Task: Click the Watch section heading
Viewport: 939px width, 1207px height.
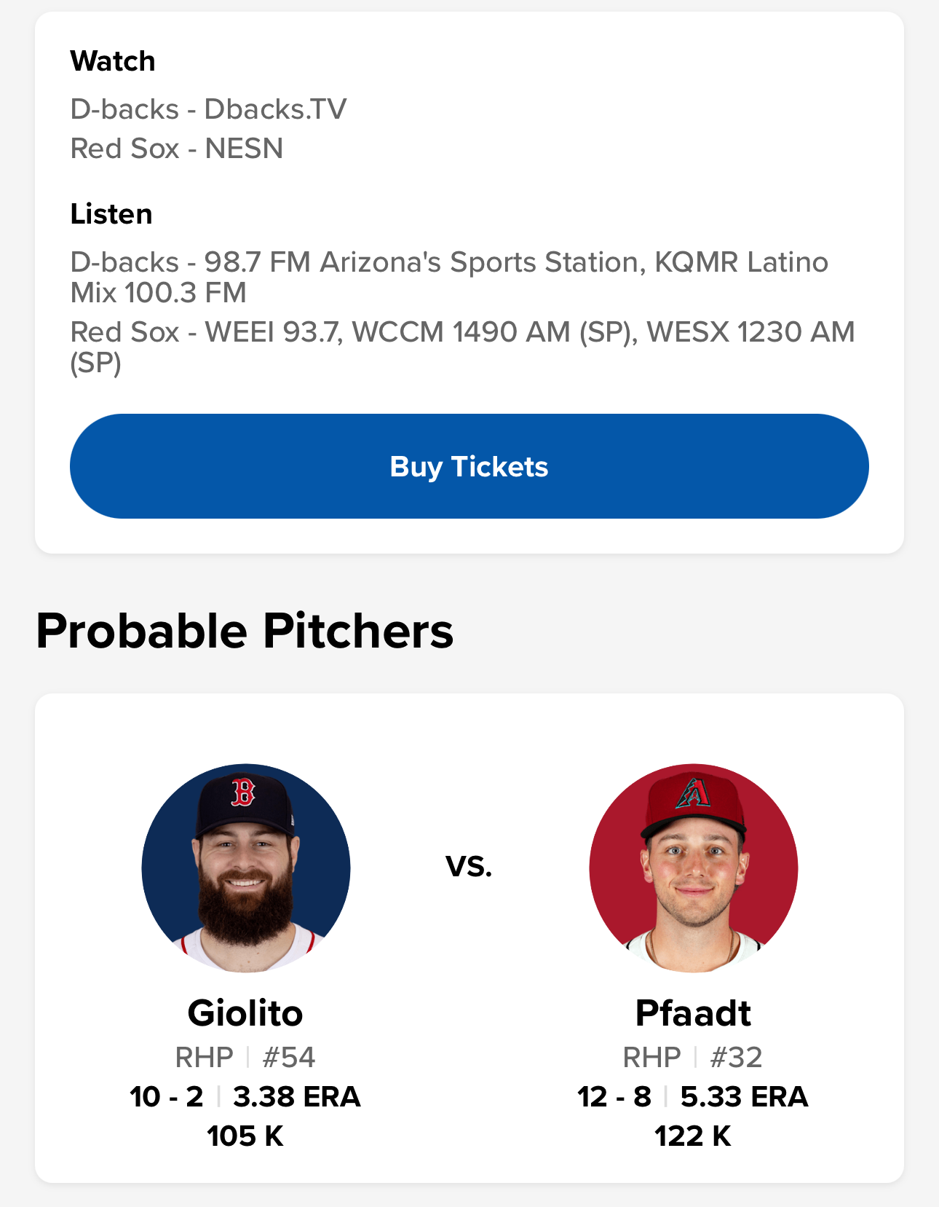Action: [x=113, y=61]
